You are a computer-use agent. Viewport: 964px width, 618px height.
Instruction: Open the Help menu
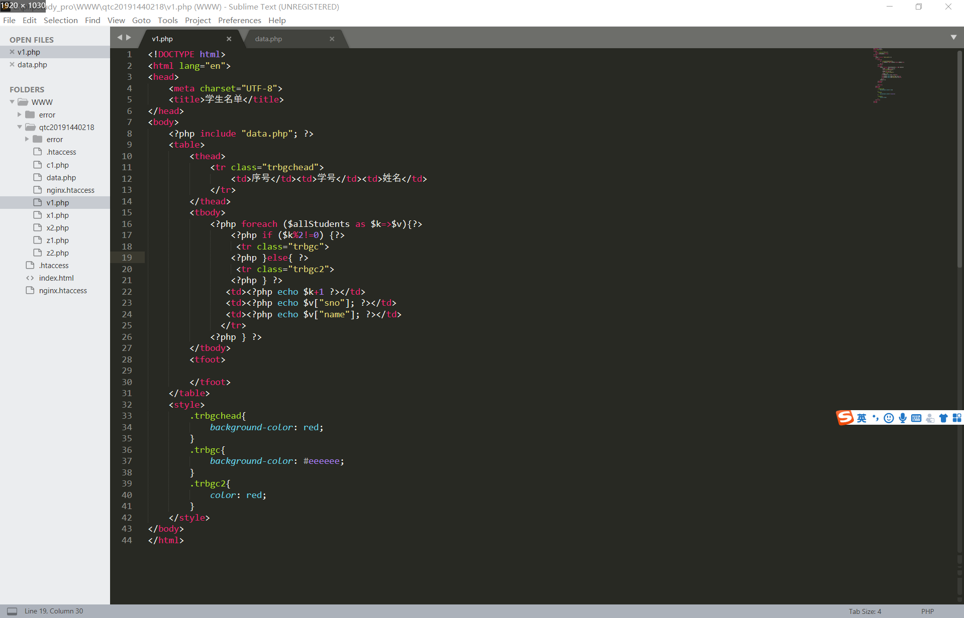pyautogui.click(x=277, y=20)
